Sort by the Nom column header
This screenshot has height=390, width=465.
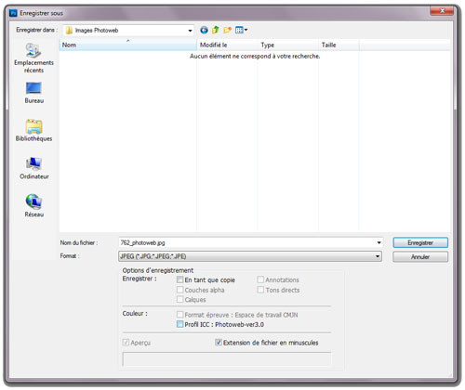click(x=128, y=45)
